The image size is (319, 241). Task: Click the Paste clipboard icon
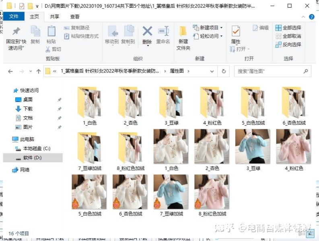pos(51,31)
